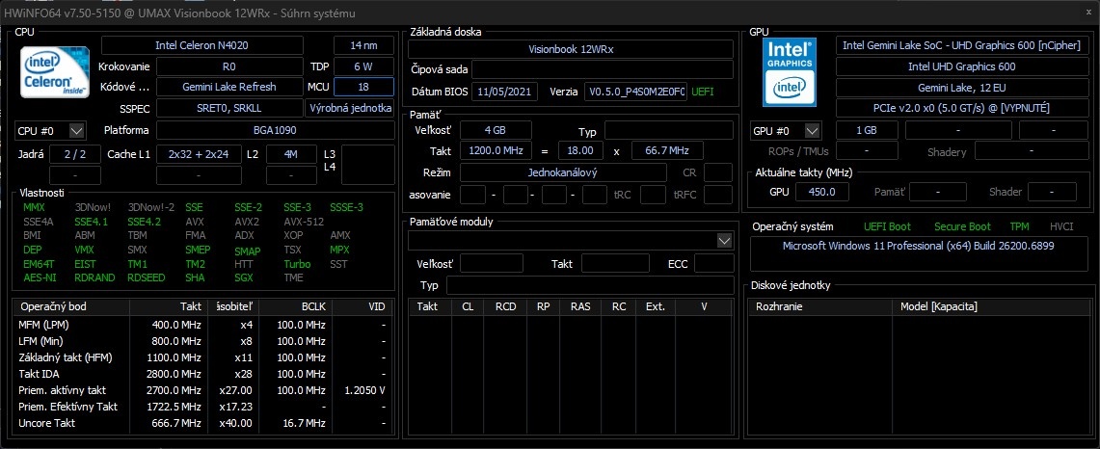The width and height of the screenshot is (1100, 449).
Task: Expand the GPU #0 selector dropdown
Action: [813, 130]
